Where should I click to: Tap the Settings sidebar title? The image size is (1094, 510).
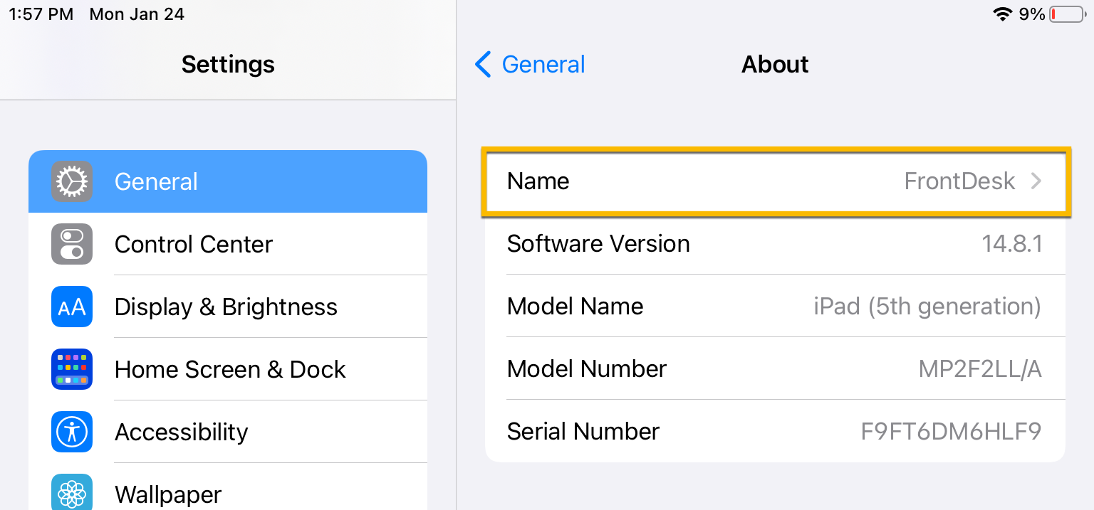click(x=228, y=65)
